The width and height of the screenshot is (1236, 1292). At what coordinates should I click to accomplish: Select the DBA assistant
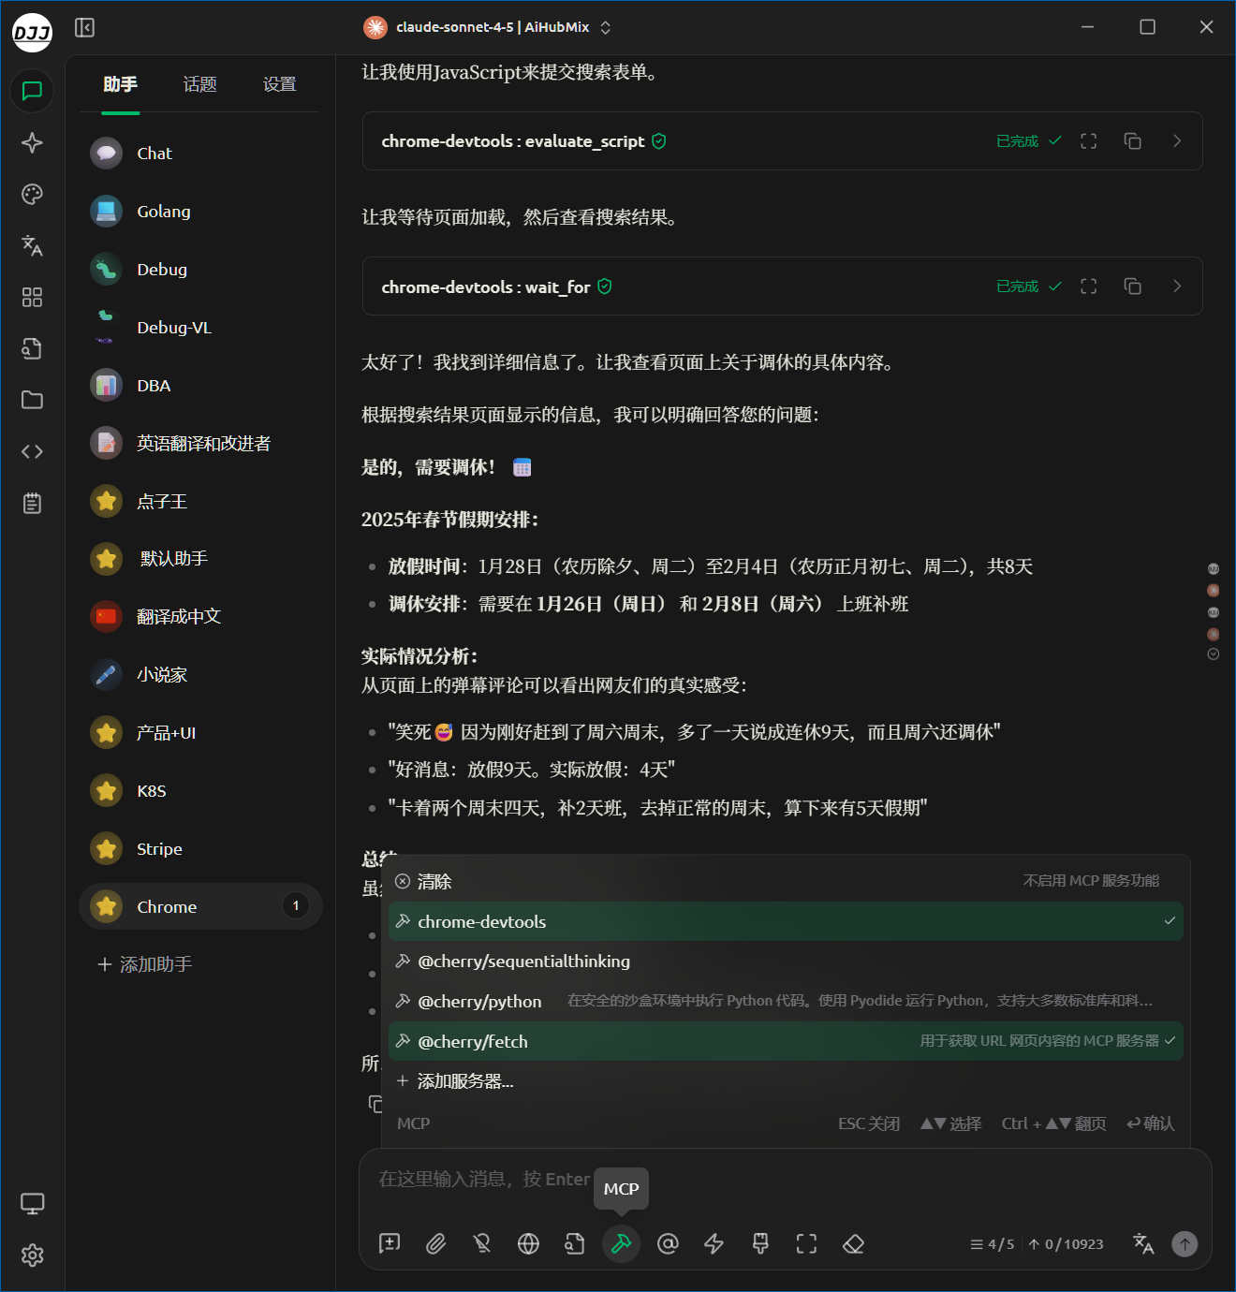(x=200, y=386)
